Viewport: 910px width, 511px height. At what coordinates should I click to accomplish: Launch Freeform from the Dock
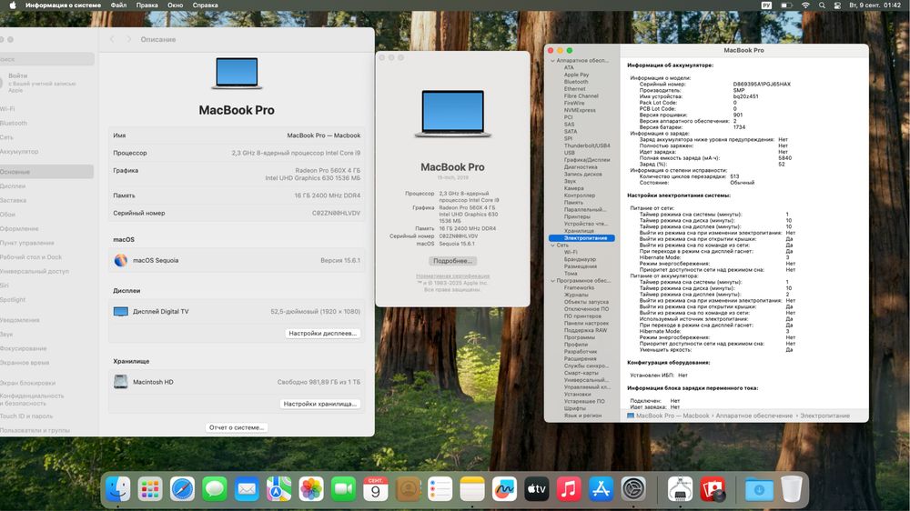point(504,489)
